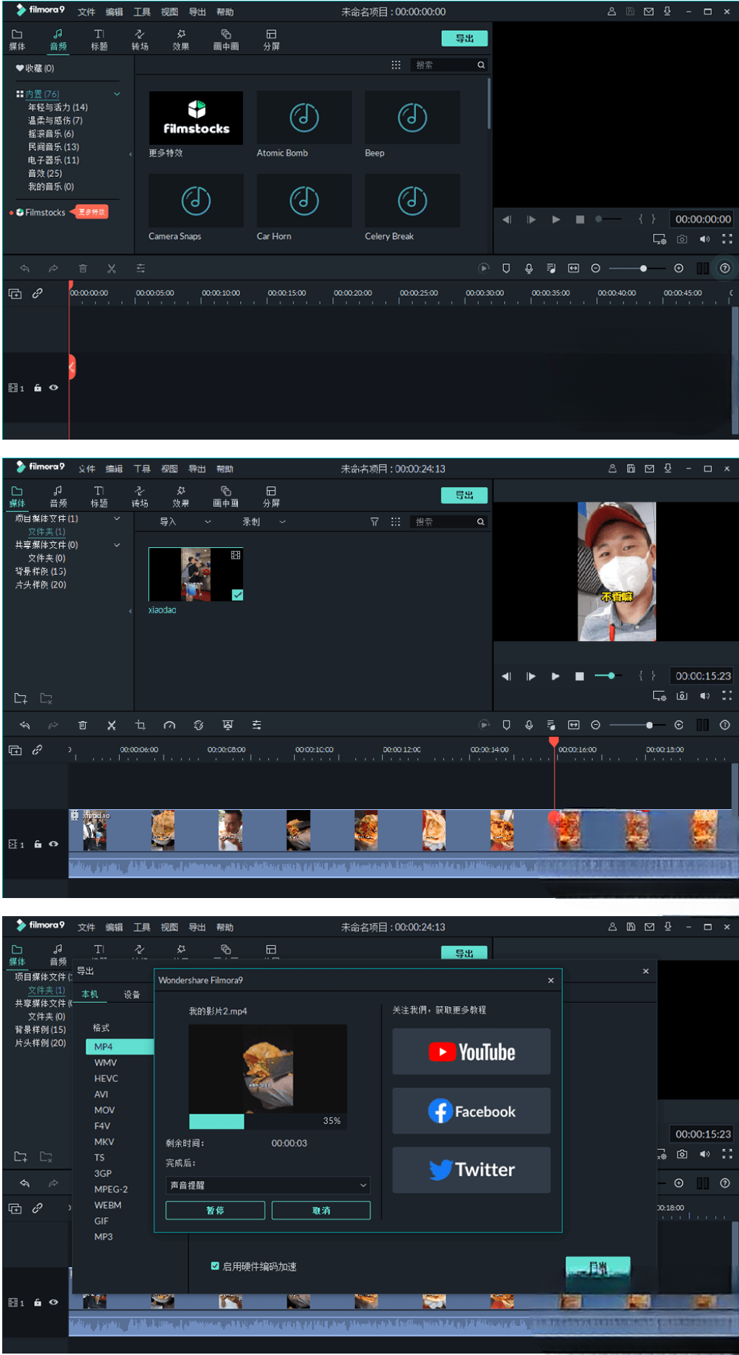739x1355 pixels.
Task: Click the scissors split icon in middle window
Action: 112,725
